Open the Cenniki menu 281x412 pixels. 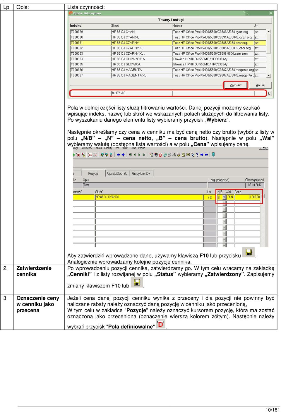98,148
